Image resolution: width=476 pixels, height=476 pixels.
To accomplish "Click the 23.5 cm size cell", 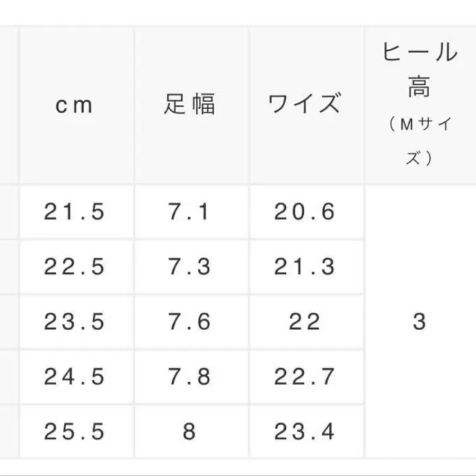I will coord(75,322).
